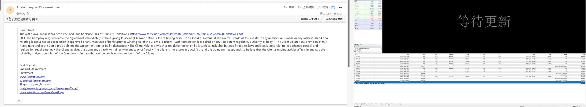Click the message date 2025/7/22 10:02
Viewport: 586px width, 107px height.
pos(331,13)
